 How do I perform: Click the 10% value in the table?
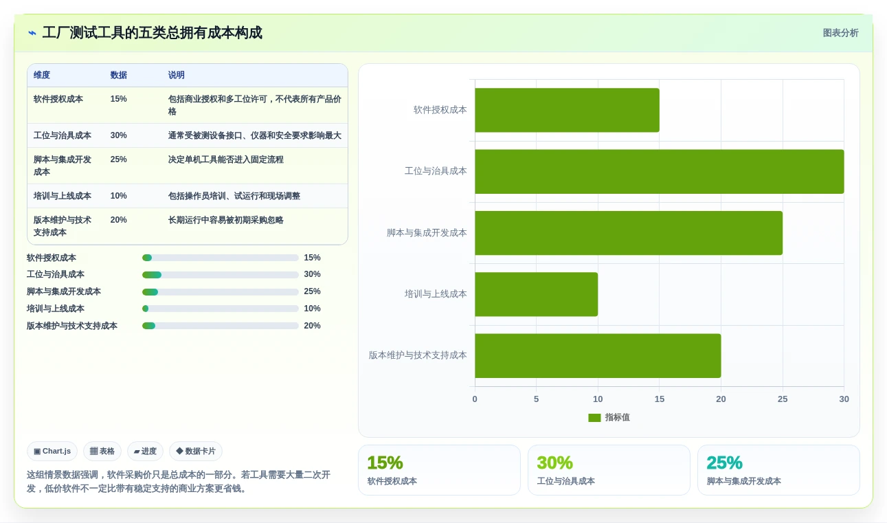click(x=119, y=196)
